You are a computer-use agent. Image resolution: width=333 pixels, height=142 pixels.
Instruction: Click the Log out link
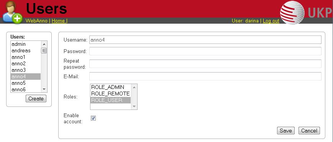271,21
